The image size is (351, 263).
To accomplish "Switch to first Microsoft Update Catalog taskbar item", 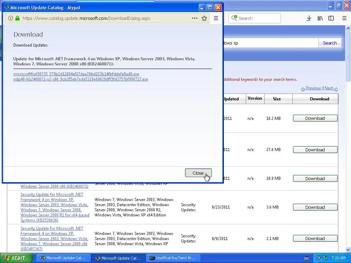I will pos(63,258).
